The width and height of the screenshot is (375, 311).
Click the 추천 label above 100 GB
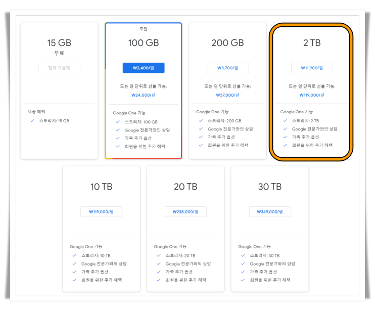[x=144, y=29]
